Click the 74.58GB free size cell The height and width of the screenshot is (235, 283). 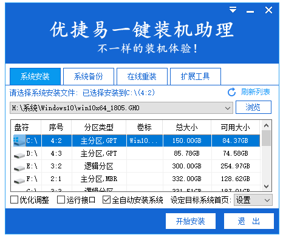pos(236,153)
